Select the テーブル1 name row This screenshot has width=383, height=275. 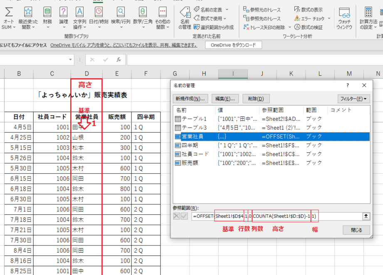pyautogui.click(x=272, y=119)
